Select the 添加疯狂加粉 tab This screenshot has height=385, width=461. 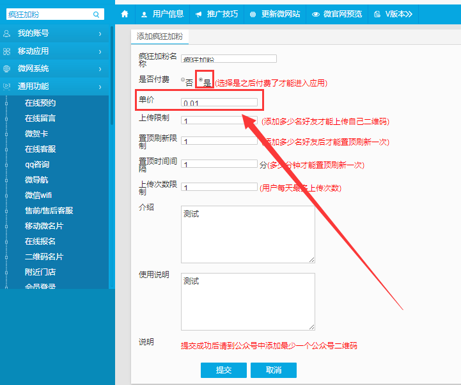(160, 37)
